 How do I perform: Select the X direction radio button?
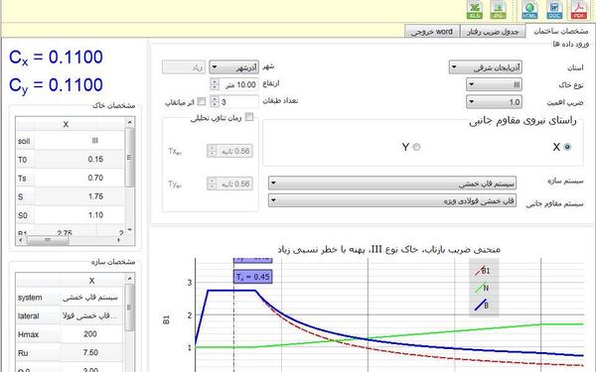567,147
